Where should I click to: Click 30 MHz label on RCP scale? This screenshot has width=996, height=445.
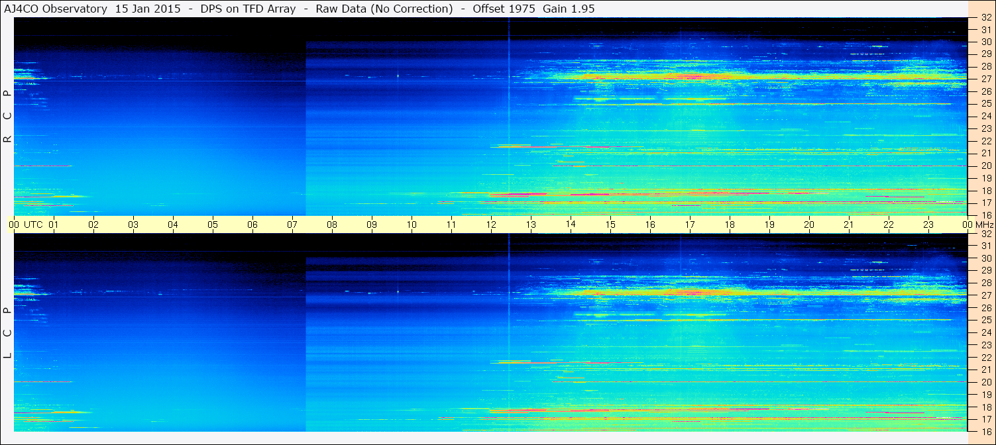coord(986,42)
